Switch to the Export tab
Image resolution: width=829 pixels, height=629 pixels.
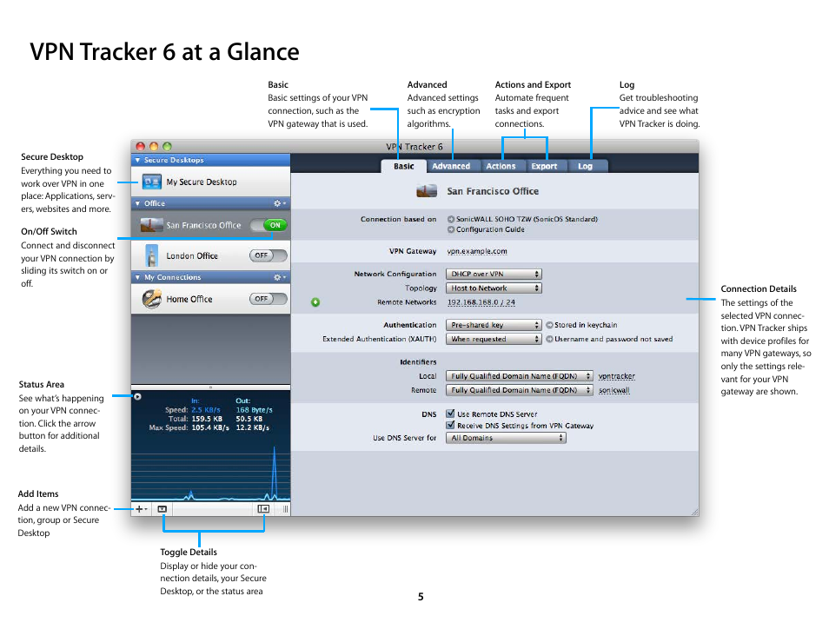[x=544, y=166]
